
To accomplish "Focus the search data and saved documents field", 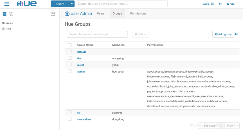I will (122, 4).
